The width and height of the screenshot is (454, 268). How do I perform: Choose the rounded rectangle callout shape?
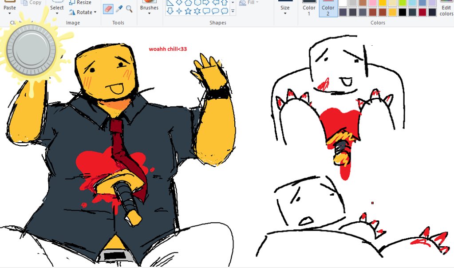click(206, 11)
